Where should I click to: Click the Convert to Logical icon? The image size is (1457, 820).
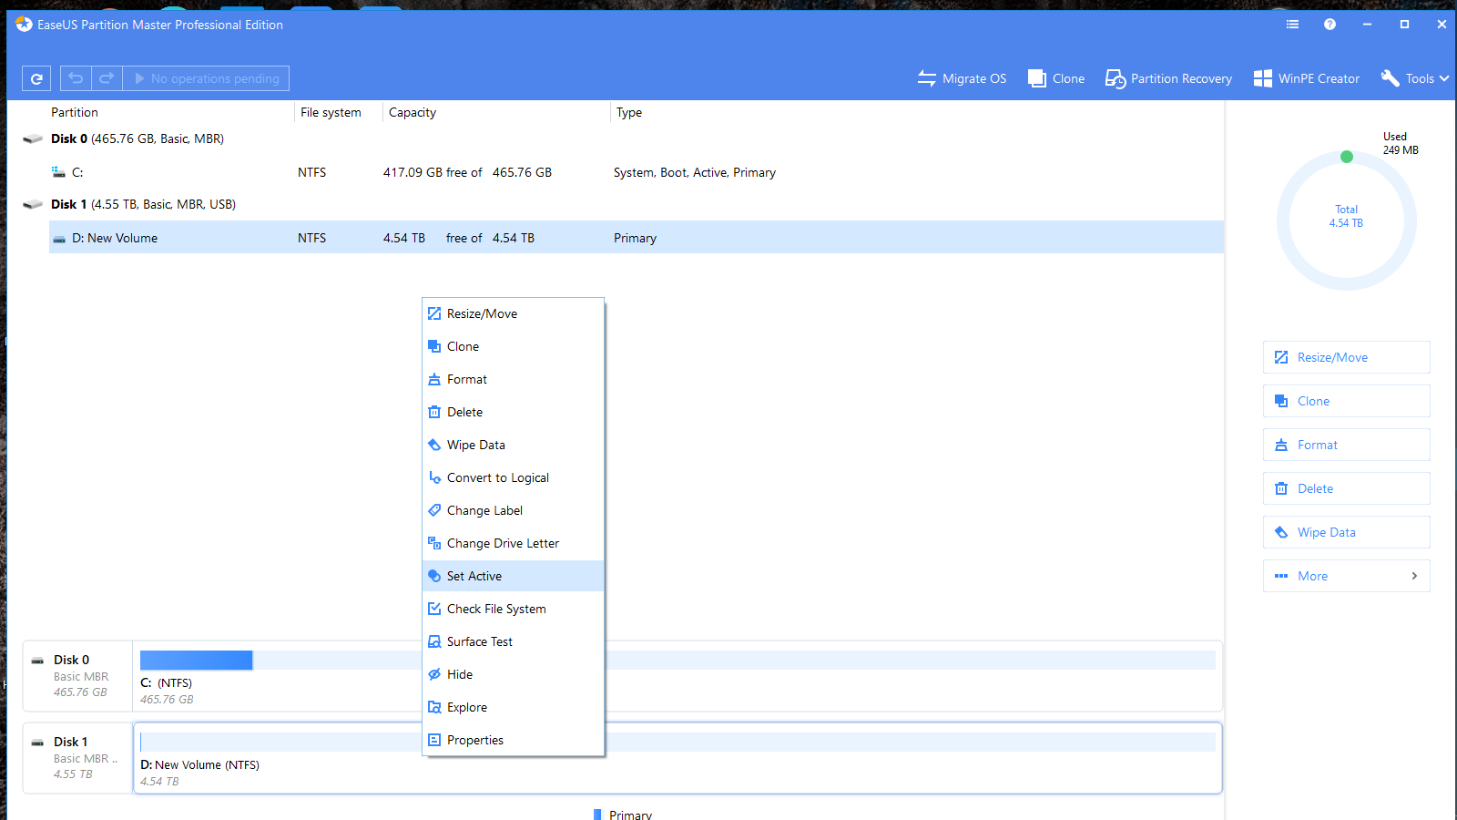click(x=434, y=477)
